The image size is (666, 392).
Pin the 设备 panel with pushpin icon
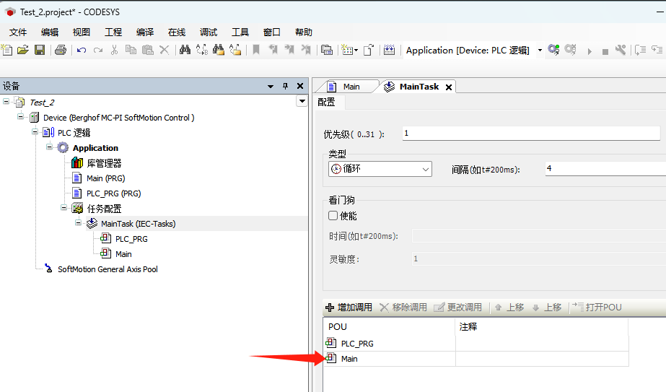[285, 86]
